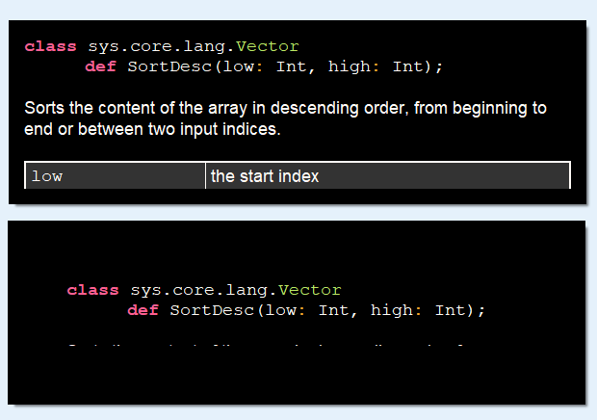Click the green Vector class name in bottom panel
The image size is (597, 420).
click(x=310, y=290)
